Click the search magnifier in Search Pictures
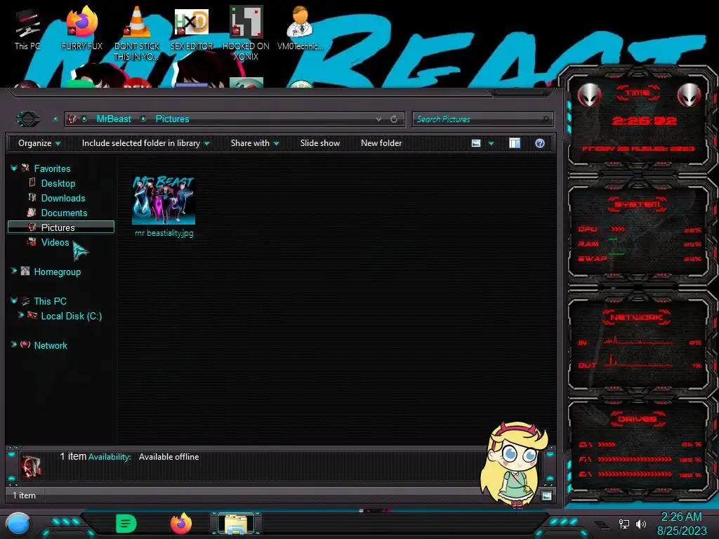This screenshot has height=539, width=719. point(546,119)
